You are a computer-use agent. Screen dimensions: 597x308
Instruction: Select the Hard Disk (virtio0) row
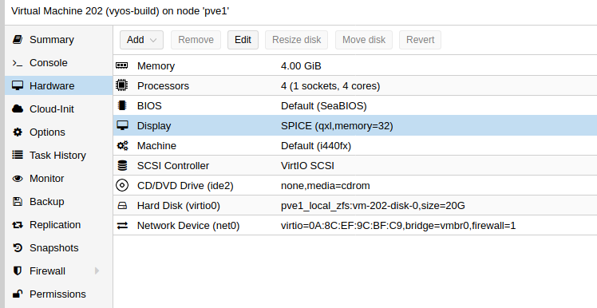point(355,206)
